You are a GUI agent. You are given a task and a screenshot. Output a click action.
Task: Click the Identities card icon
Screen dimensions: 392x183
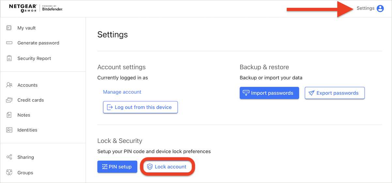(9, 130)
